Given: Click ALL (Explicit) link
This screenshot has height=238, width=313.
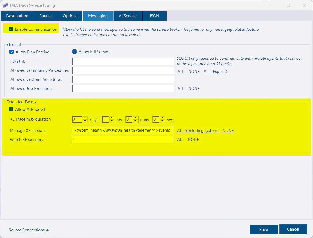Looking at the screenshot, I should click(x=215, y=72).
